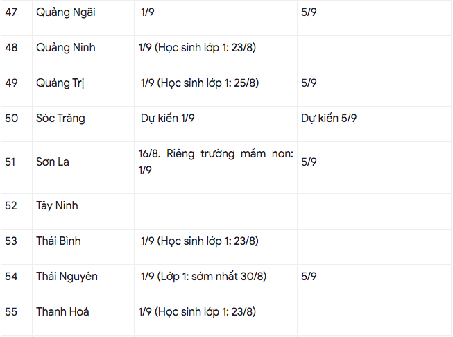Select the row number 50 cell

[11, 119]
